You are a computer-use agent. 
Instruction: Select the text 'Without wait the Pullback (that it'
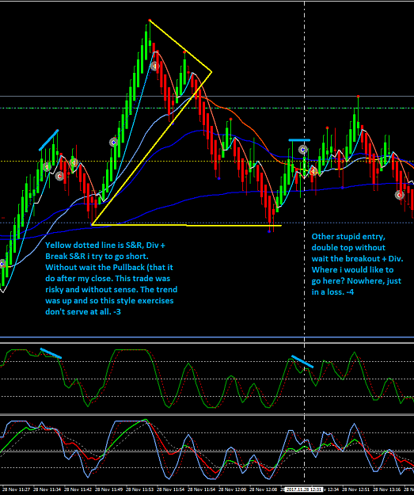(109, 268)
